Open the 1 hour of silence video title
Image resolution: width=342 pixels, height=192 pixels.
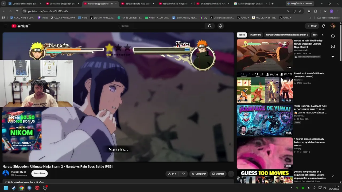tap(309, 142)
